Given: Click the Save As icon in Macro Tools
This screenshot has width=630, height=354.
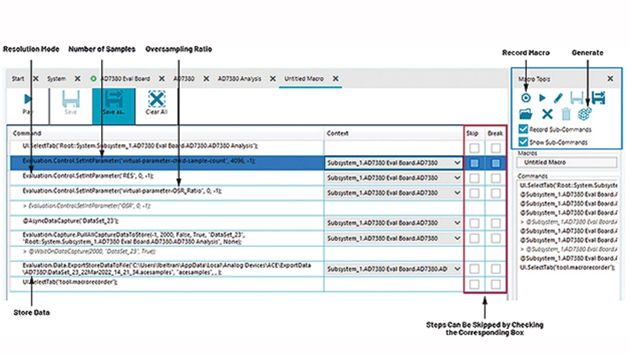Looking at the screenshot, I should point(598,98).
